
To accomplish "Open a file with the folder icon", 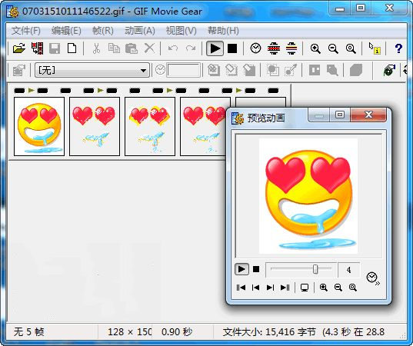I will (x=19, y=48).
